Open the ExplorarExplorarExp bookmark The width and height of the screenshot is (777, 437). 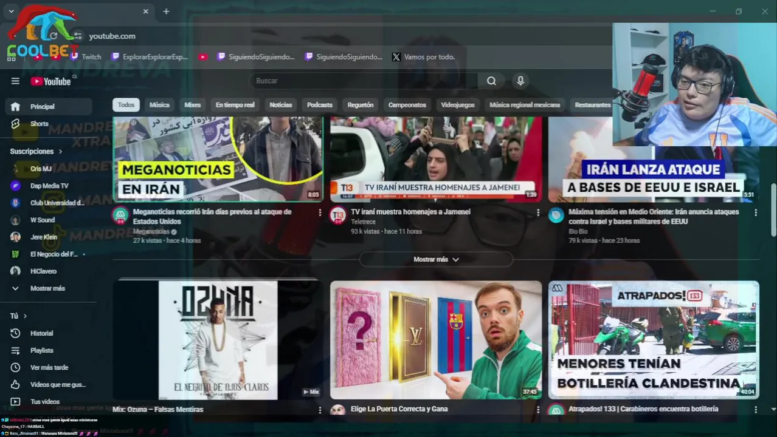[150, 56]
